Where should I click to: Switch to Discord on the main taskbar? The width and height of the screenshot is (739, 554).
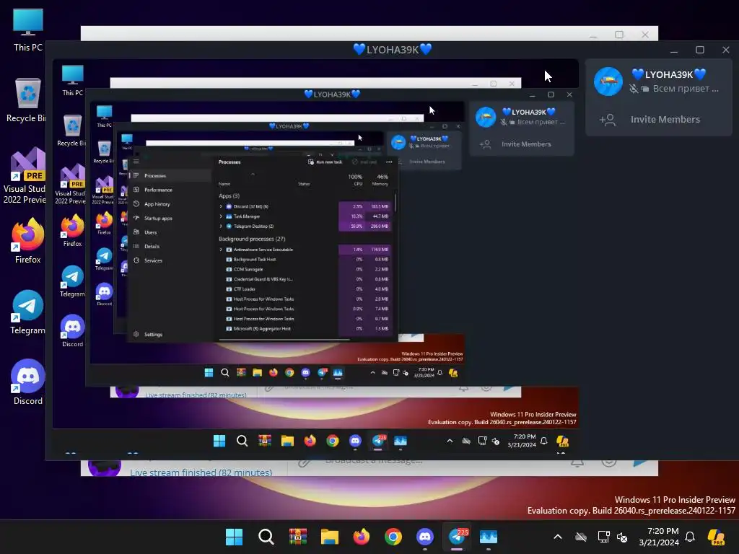[424, 537]
